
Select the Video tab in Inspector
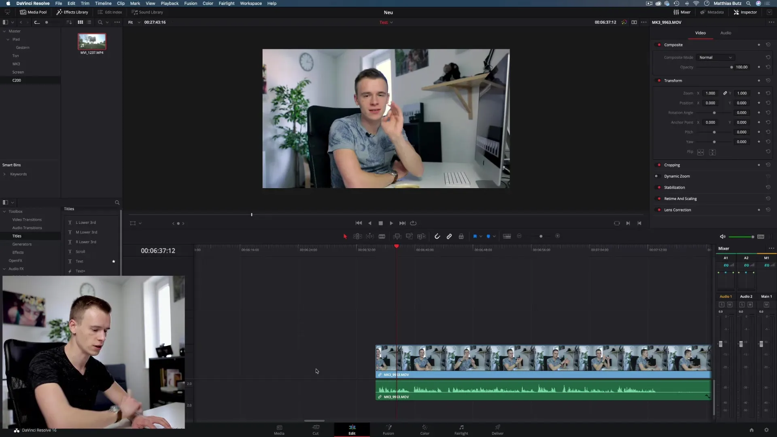(701, 33)
